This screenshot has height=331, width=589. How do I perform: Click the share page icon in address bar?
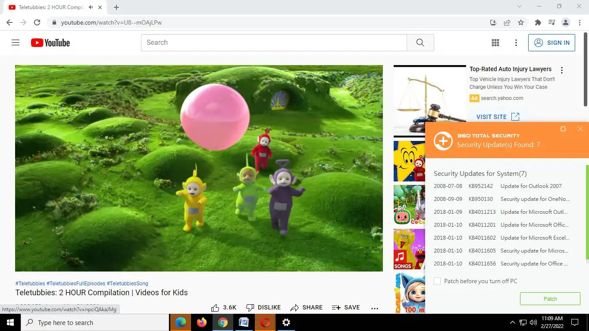(507, 22)
